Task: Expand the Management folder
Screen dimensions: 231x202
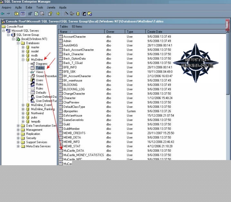Action: point(18,130)
